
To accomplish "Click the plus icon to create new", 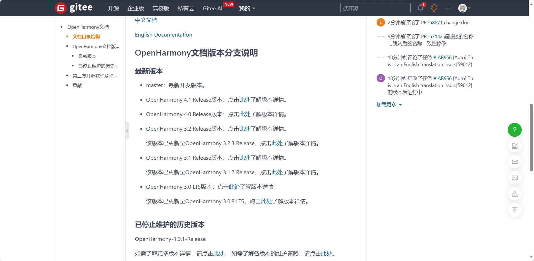I will (x=448, y=8).
